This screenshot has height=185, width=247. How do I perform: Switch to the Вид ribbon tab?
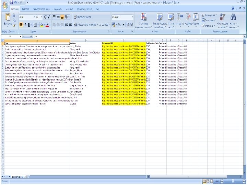pos(97,9)
